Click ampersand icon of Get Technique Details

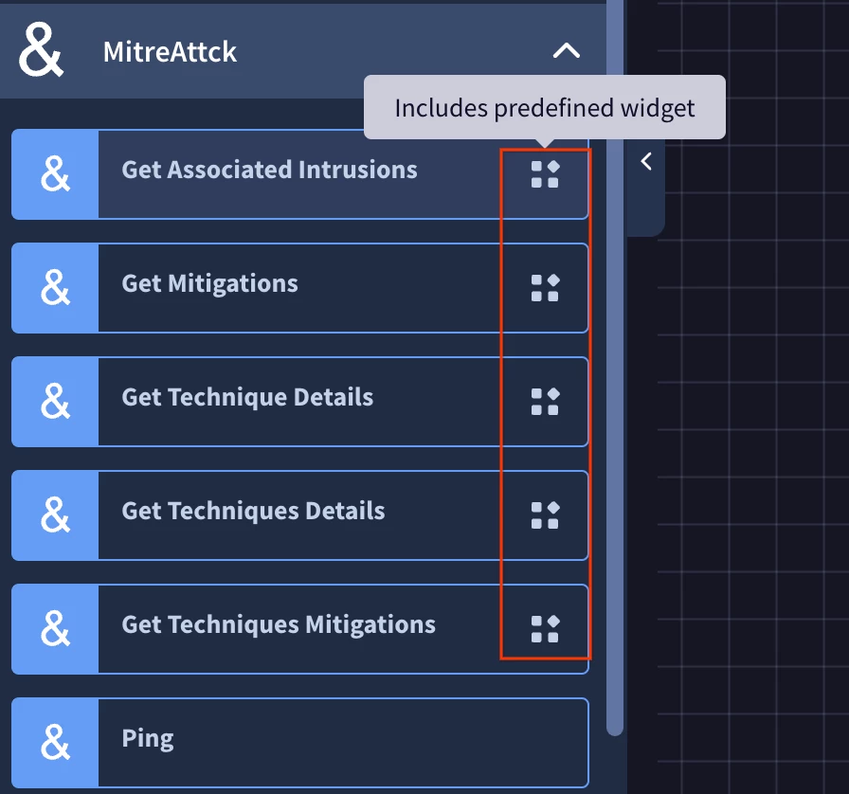pyautogui.click(x=55, y=402)
